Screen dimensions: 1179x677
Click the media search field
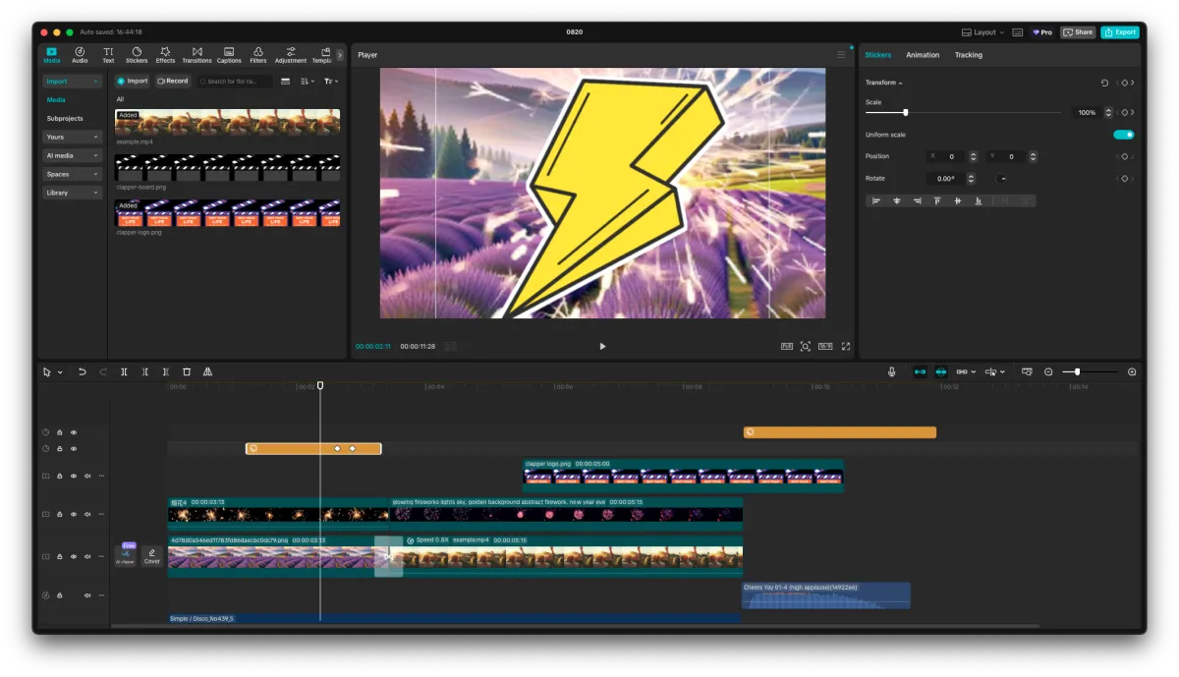point(234,82)
